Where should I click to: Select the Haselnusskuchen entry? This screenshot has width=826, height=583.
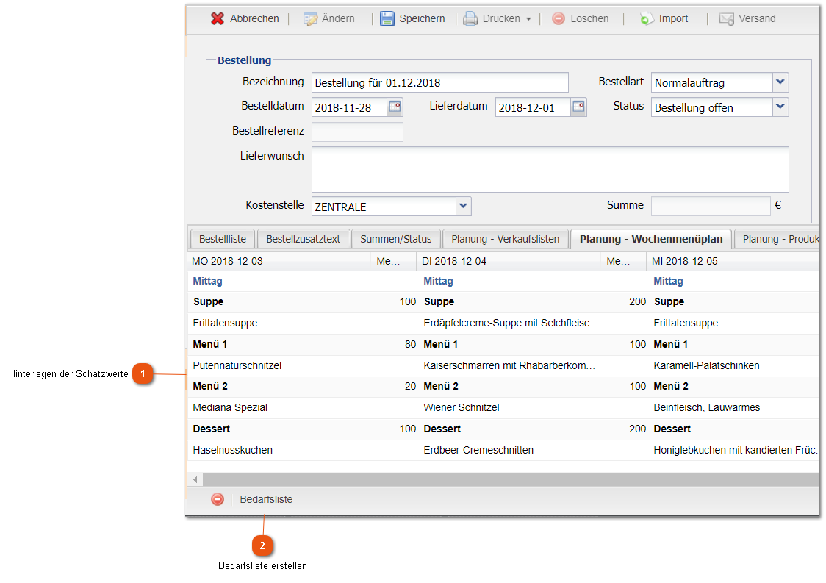(x=233, y=450)
